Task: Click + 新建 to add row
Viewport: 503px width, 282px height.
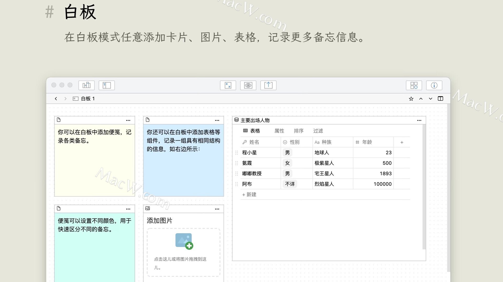Action: click(249, 195)
